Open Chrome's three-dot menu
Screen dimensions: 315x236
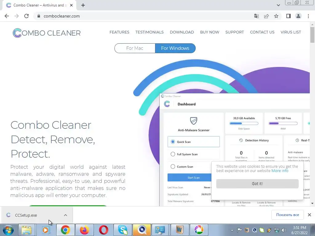(308, 16)
